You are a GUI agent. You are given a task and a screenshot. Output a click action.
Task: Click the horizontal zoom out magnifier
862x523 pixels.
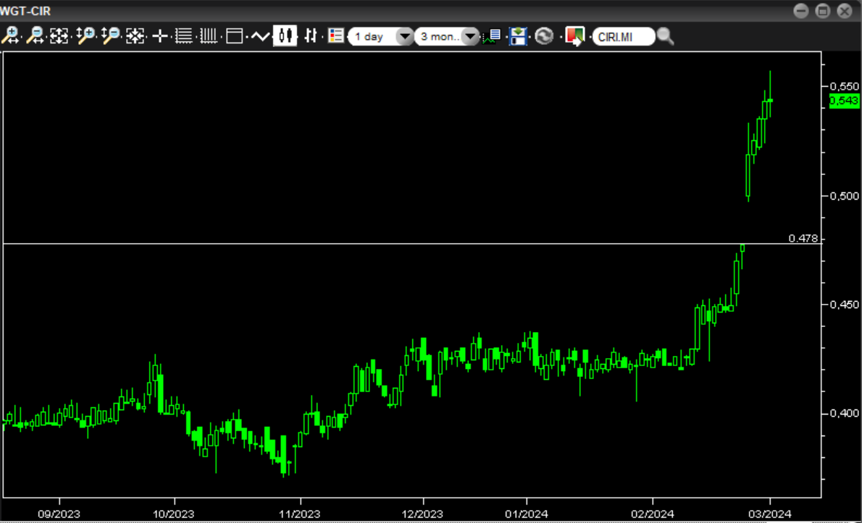click(35, 35)
